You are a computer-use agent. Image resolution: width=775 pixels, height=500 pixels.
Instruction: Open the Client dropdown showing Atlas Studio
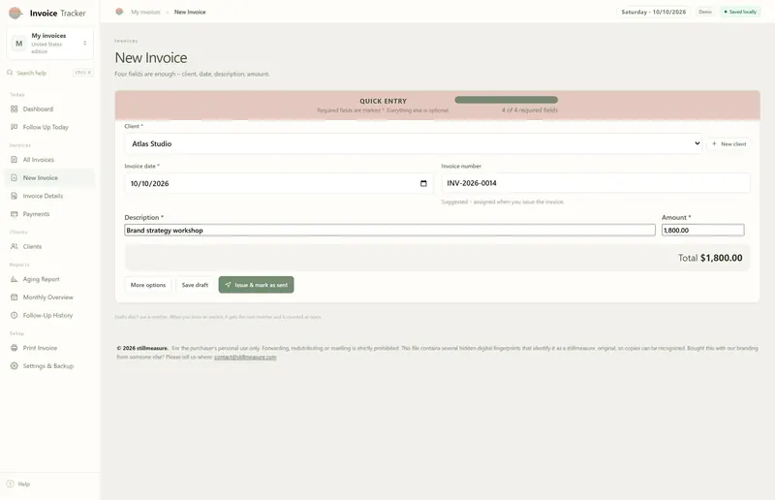coord(414,143)
